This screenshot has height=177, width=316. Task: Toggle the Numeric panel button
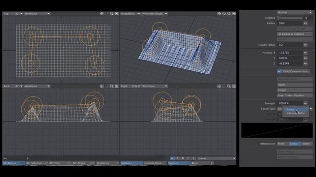179,163
